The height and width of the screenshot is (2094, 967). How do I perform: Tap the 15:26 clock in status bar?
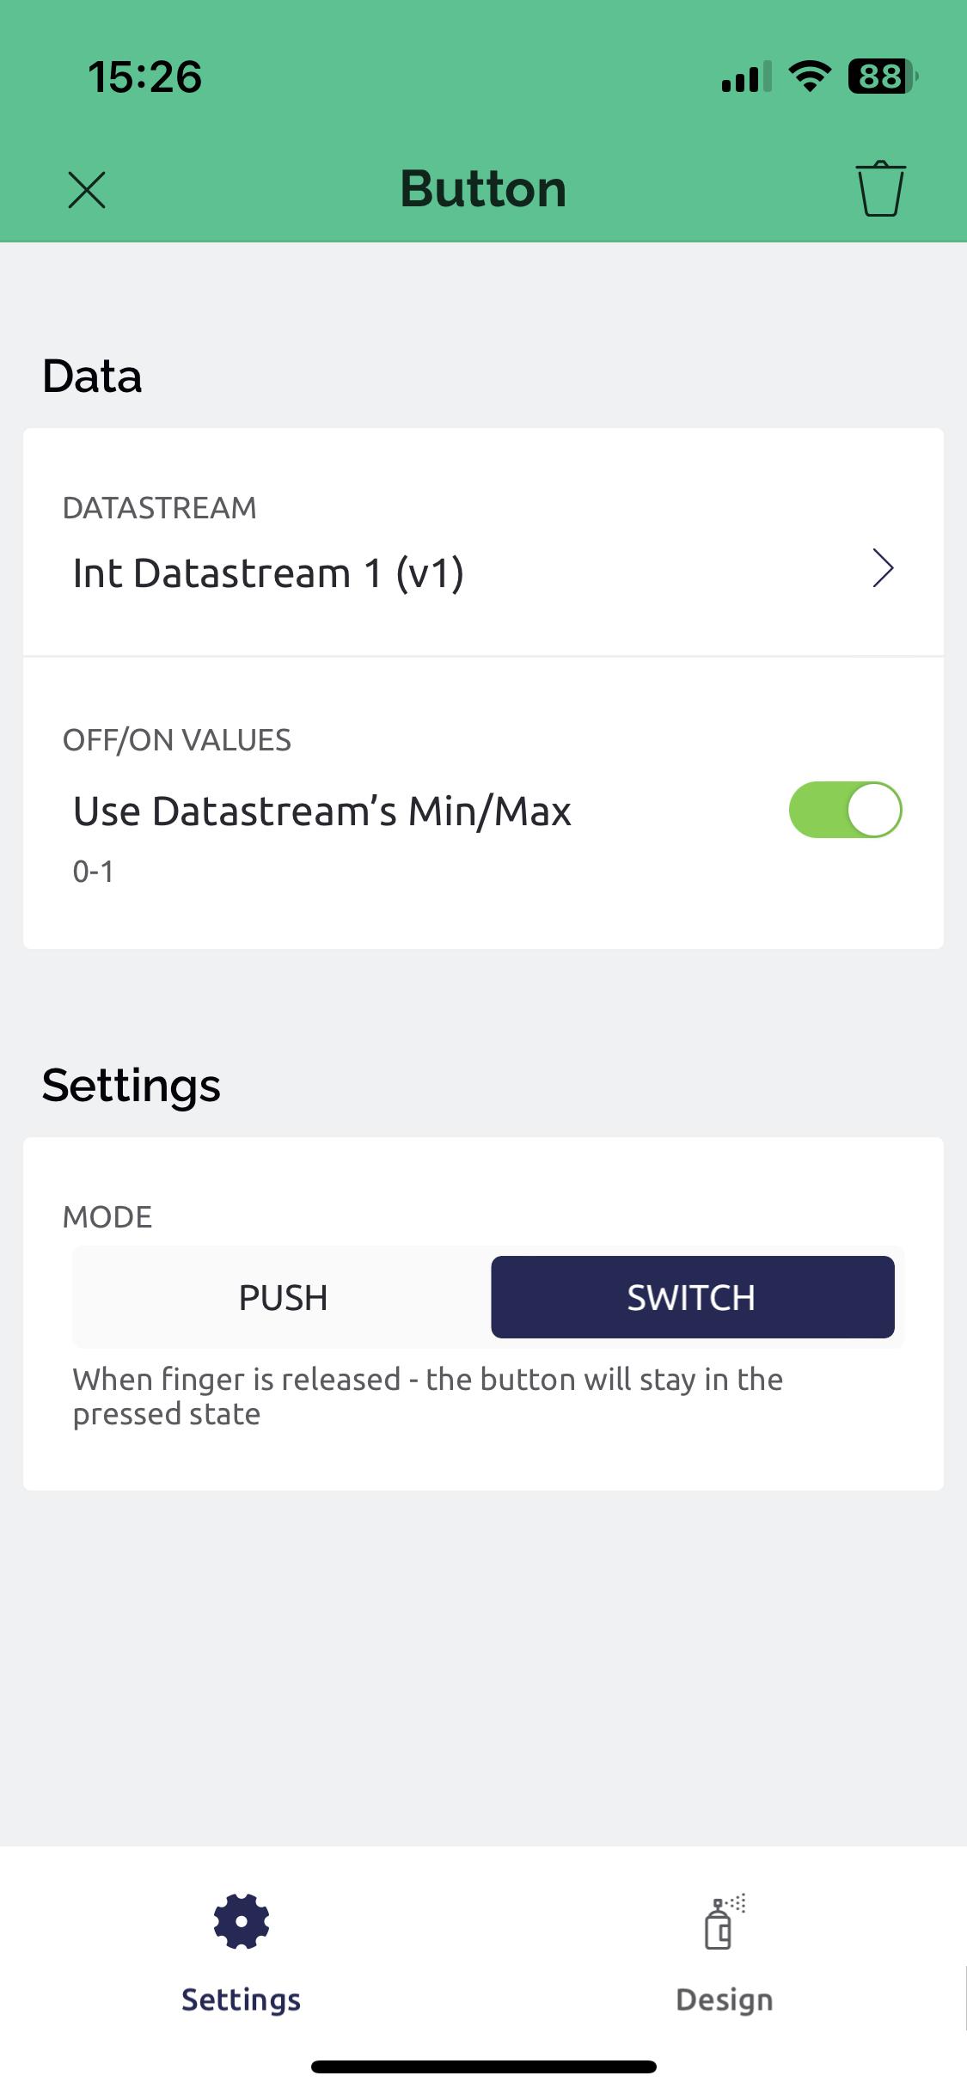tap(144, 77)
